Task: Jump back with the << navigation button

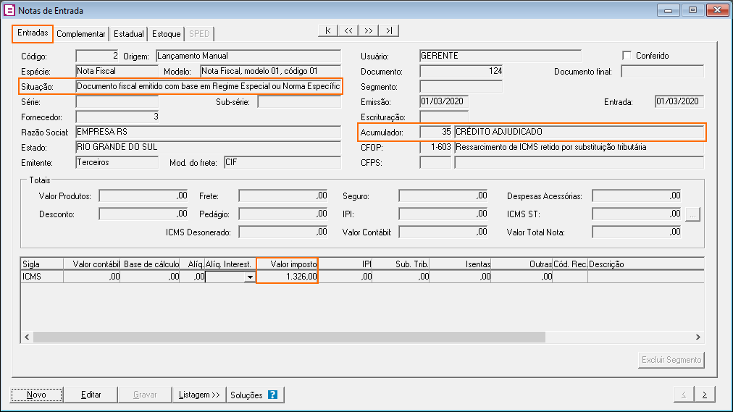Action: 348,30
